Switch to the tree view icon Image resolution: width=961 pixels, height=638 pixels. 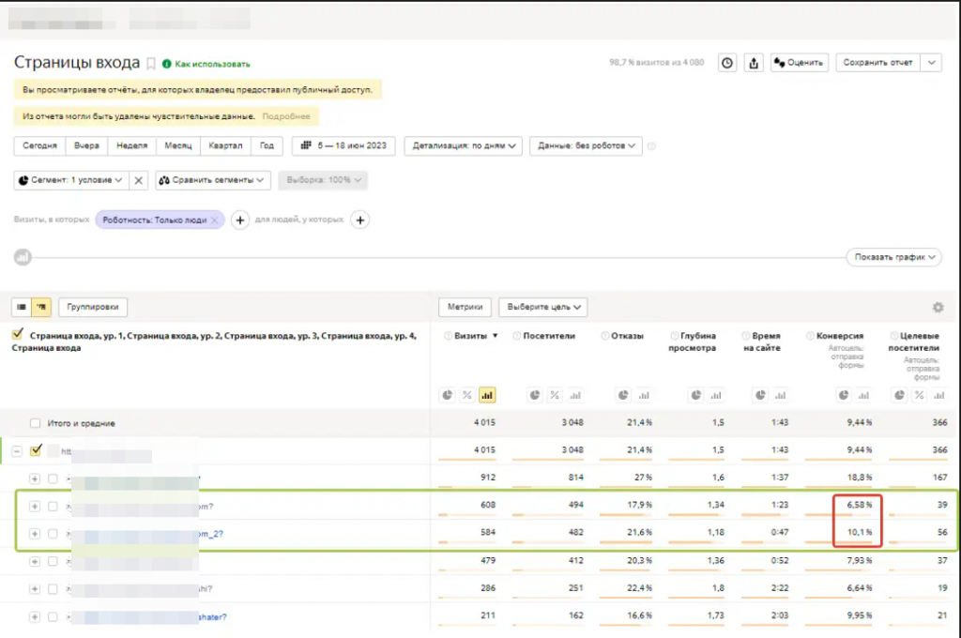(x=41, y=307)
